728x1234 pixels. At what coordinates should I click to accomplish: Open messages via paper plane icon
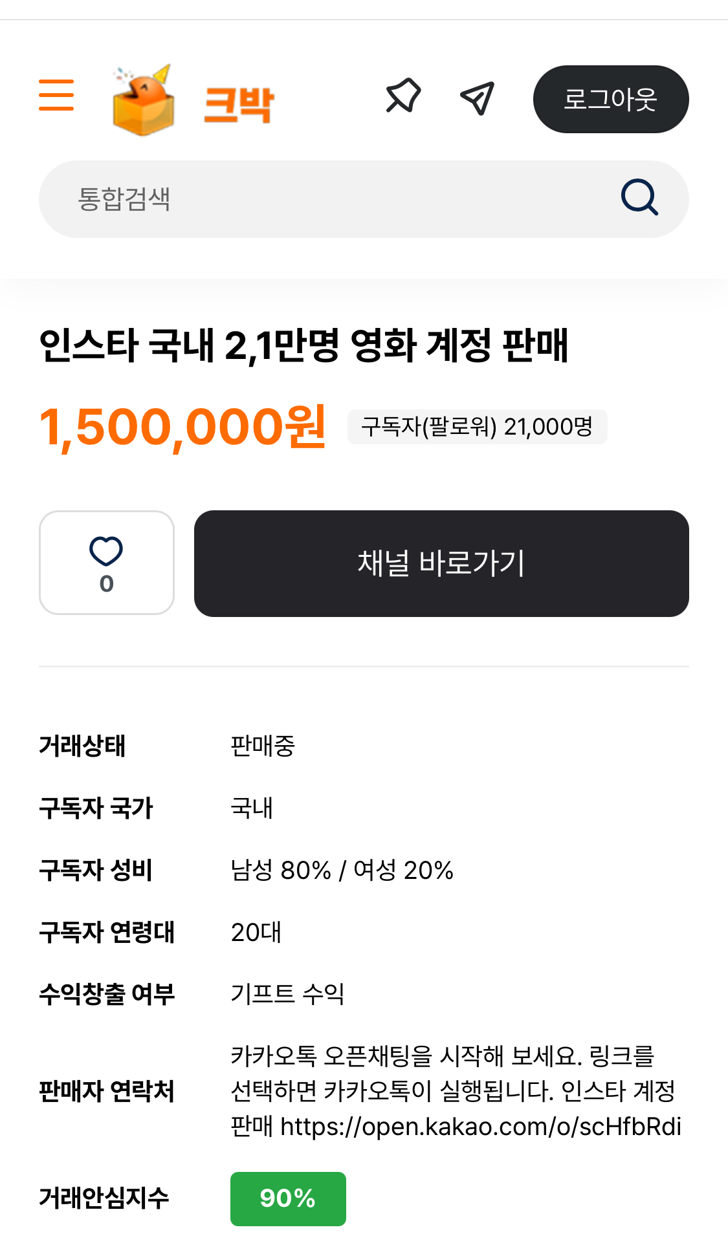pyautogui.click(x=478, y=98)
